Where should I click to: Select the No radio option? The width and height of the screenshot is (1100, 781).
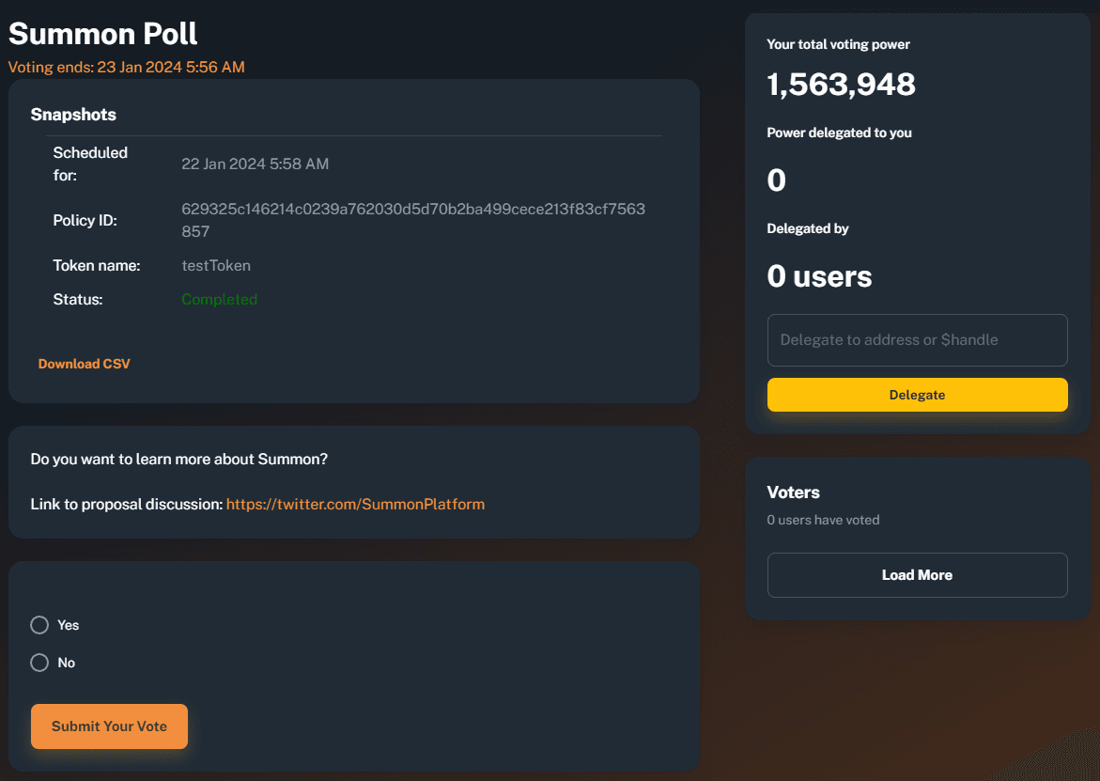tap(40, 663)
